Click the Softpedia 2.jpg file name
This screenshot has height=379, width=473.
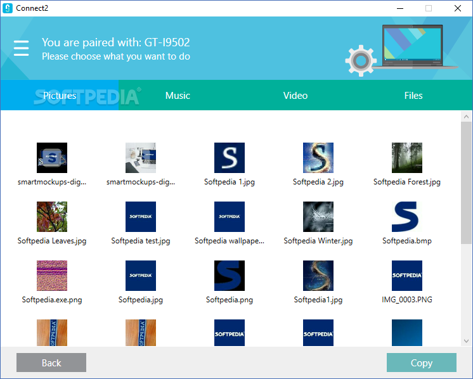pos(318,182)
